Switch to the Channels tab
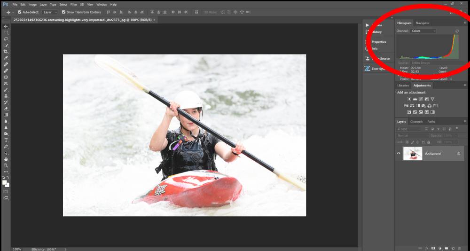The height and width of the screenshot is (251, 470). click(x=416, y=122)
